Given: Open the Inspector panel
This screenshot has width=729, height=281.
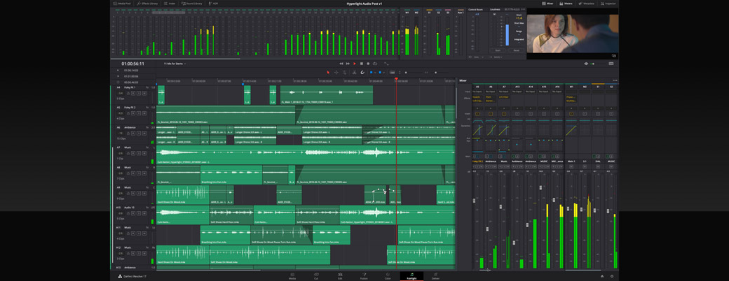Looking at the screenshot, I should pyautogui.click(x=608, y=3).
